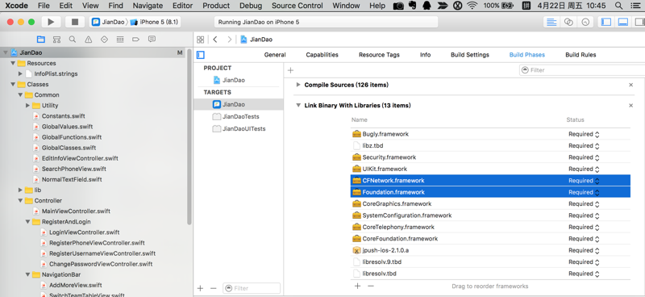The image size is (645, 297).
Task: Open MainViewController.swift
Action: click(76, 211)
